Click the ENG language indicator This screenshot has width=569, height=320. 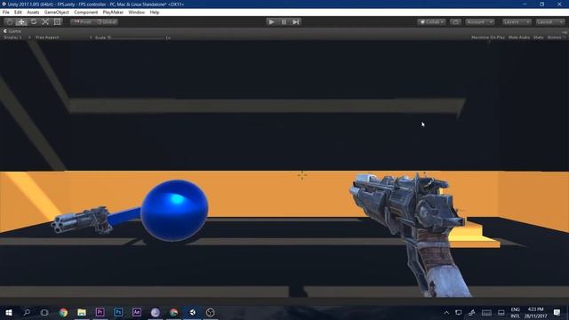[x=516, y=312]
